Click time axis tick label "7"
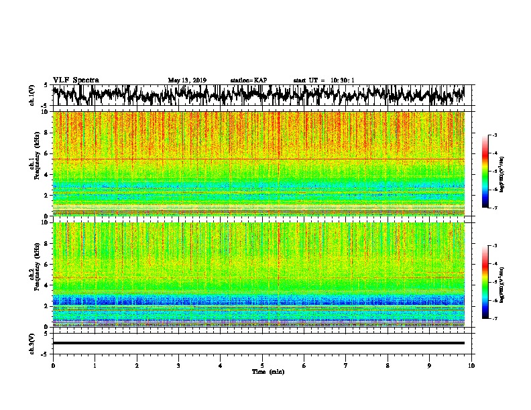 click(346, 366)
